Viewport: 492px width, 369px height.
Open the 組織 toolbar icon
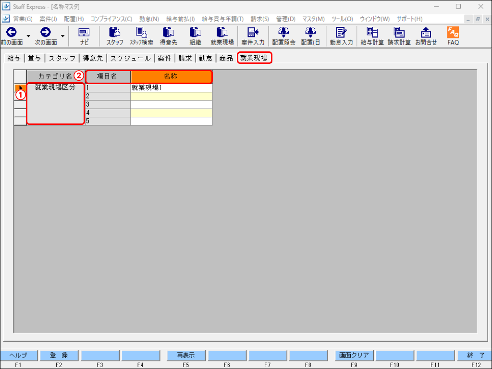point(195,36)
